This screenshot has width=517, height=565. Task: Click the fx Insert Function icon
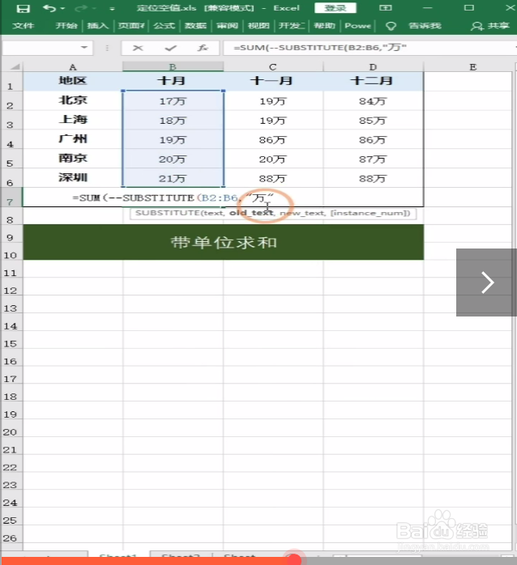(x=203, y=48)
